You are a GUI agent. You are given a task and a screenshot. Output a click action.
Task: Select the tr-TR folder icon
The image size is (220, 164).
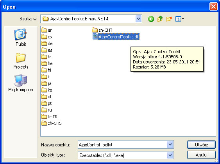click(44, 117)
